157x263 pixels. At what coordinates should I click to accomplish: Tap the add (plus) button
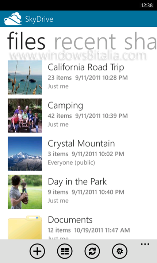37,251
